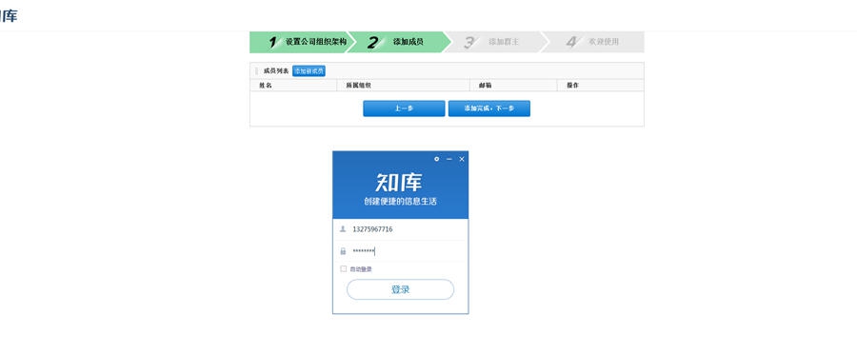Jump to step 3 添加群主
The height and width of the screenshot is (354, 857).
coord(496,42)
